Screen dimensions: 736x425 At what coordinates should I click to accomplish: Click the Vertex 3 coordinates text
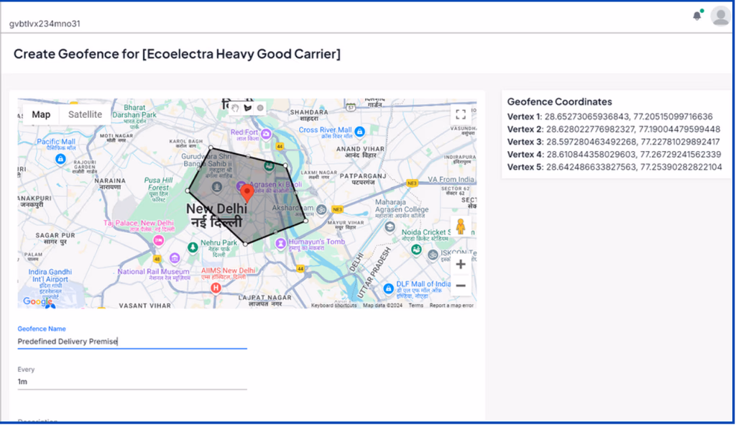(x=614, y=142)
